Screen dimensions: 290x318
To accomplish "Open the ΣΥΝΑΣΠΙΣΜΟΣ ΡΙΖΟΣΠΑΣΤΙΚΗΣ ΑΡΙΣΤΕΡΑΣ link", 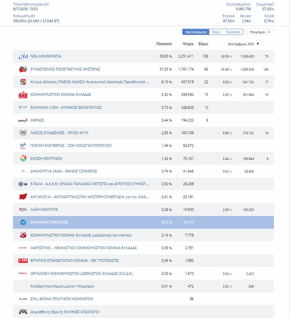I will (65, 69).
